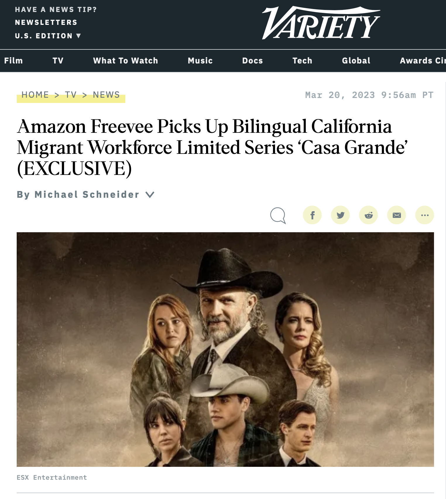Share article on Facebook
Viewport: 446px width, 499px height.
[x=312, y=215]
